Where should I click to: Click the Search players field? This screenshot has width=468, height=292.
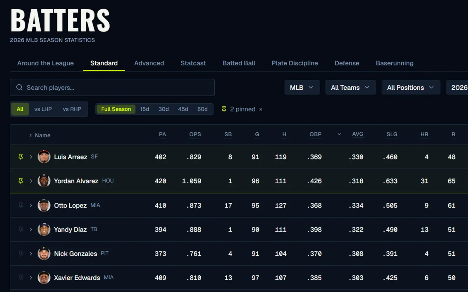112,87
